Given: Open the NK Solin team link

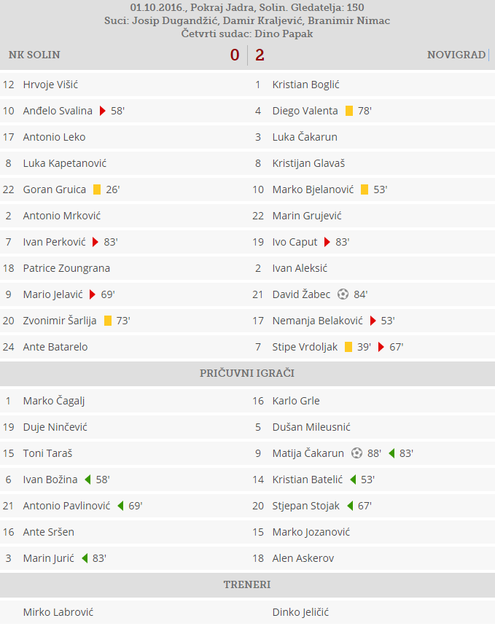Looking at the screenshot, I should coord(34,55).
